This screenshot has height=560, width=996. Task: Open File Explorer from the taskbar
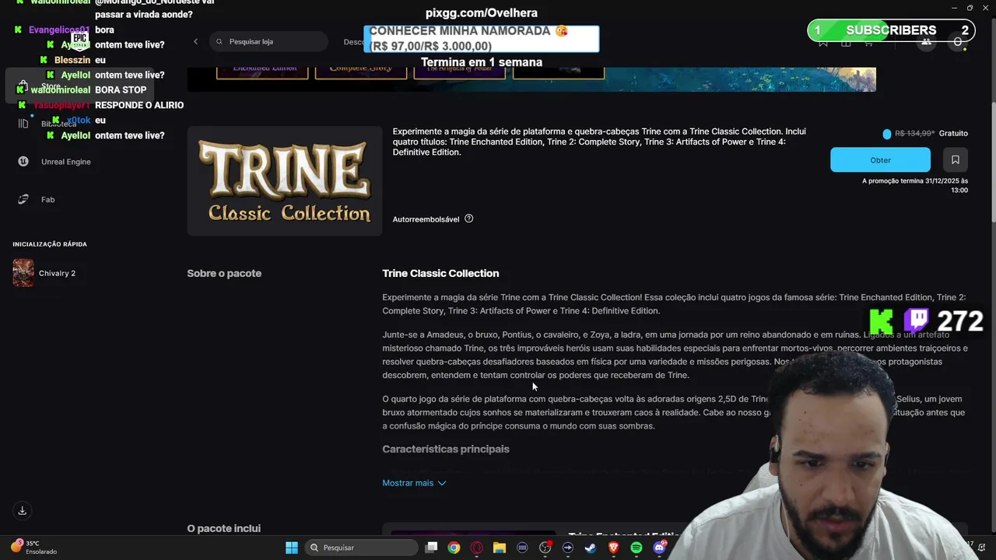coord(500,548)
